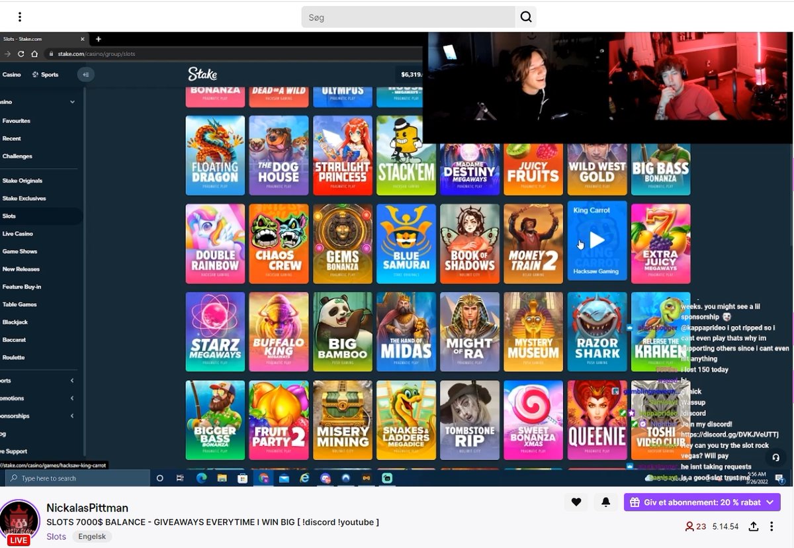
Task: Open the discord.gg link in chat
Action: pos(729,435)
